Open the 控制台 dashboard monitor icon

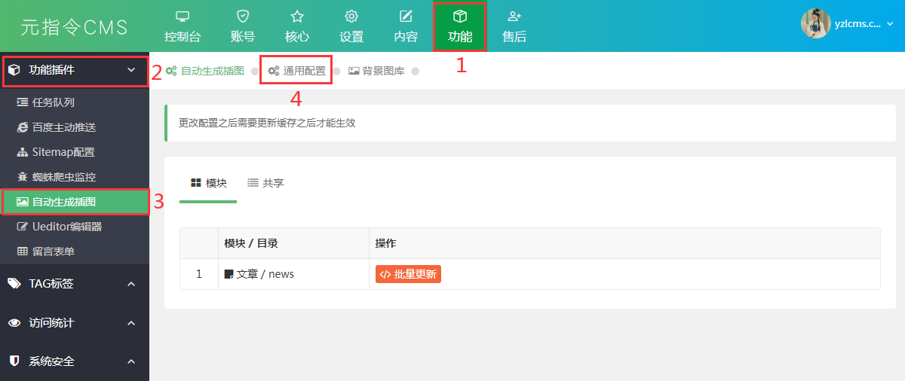pyautogui.click(x=183, y=17)
